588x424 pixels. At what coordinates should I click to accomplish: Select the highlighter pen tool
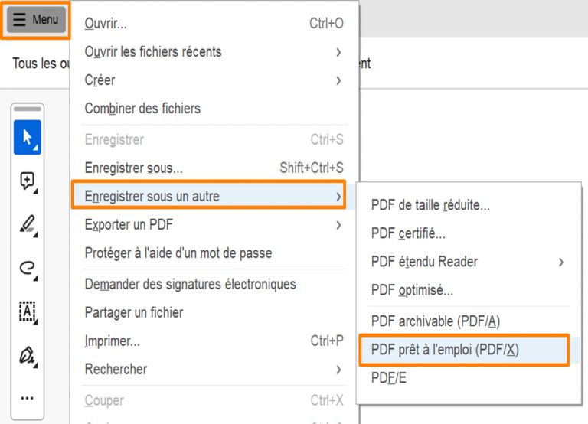coord(28,224)
